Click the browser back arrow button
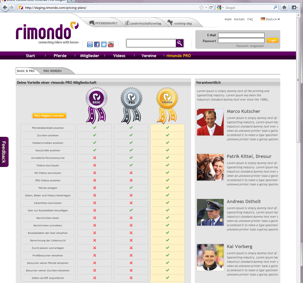This screenshot has height=283, width=303. tap(5, 7)
